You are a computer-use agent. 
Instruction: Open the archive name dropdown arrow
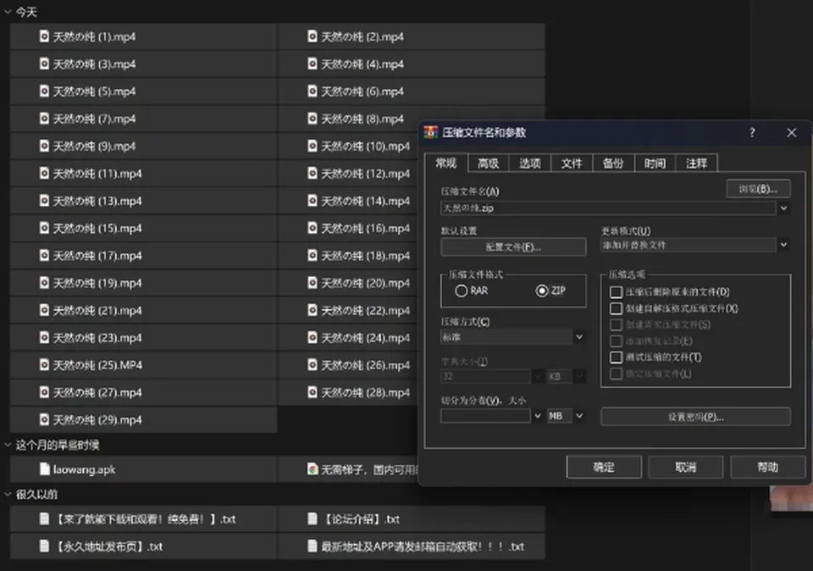tap(784, 208)
